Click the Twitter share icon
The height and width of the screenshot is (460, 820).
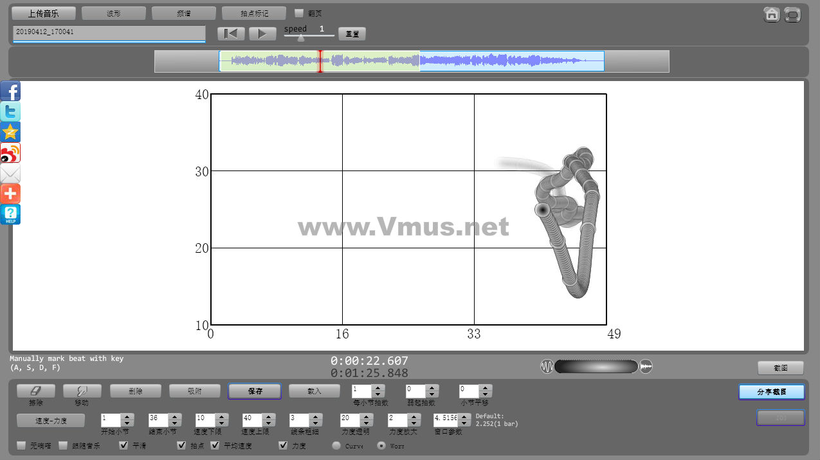pos(10,112)
